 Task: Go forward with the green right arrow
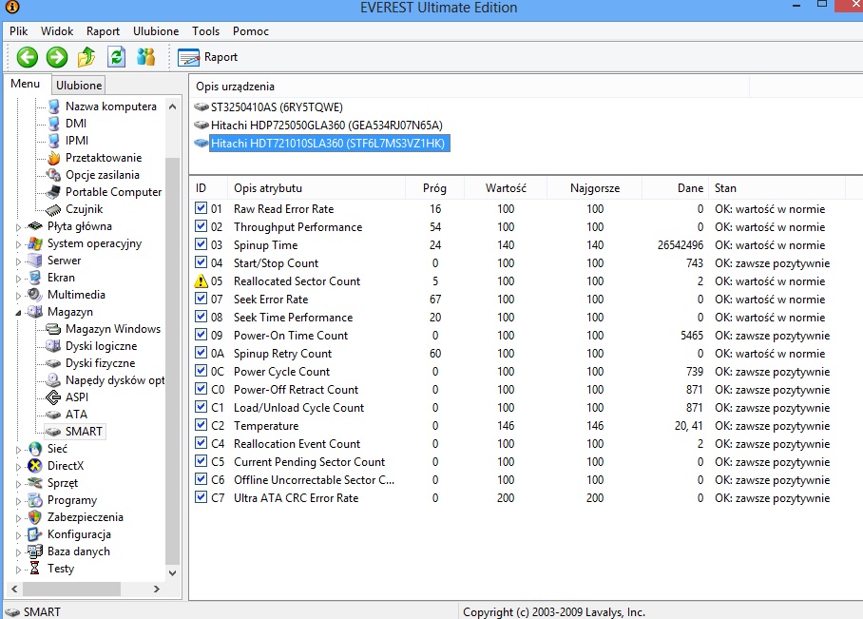57,57
